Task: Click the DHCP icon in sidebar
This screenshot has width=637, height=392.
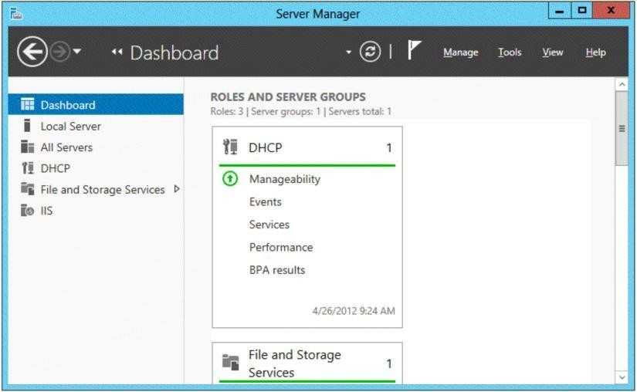Action: 28,168
